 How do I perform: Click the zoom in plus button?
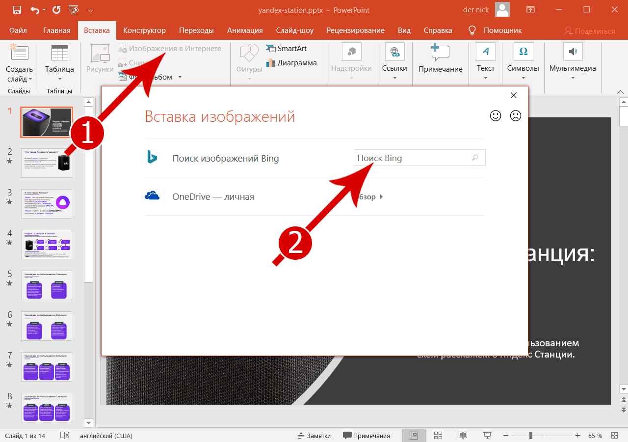(578, 436)
